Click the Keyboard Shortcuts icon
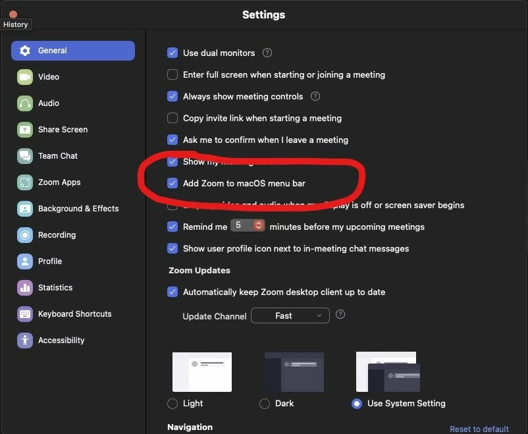528x434 pixels. 25,314
